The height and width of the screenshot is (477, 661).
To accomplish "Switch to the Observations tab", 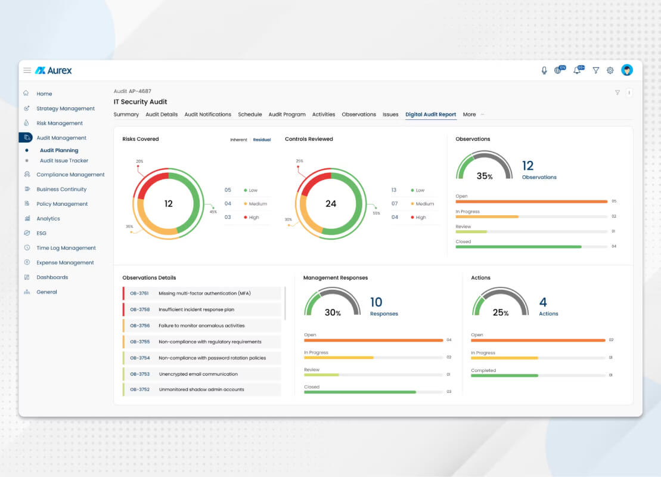I will (359, 114).
